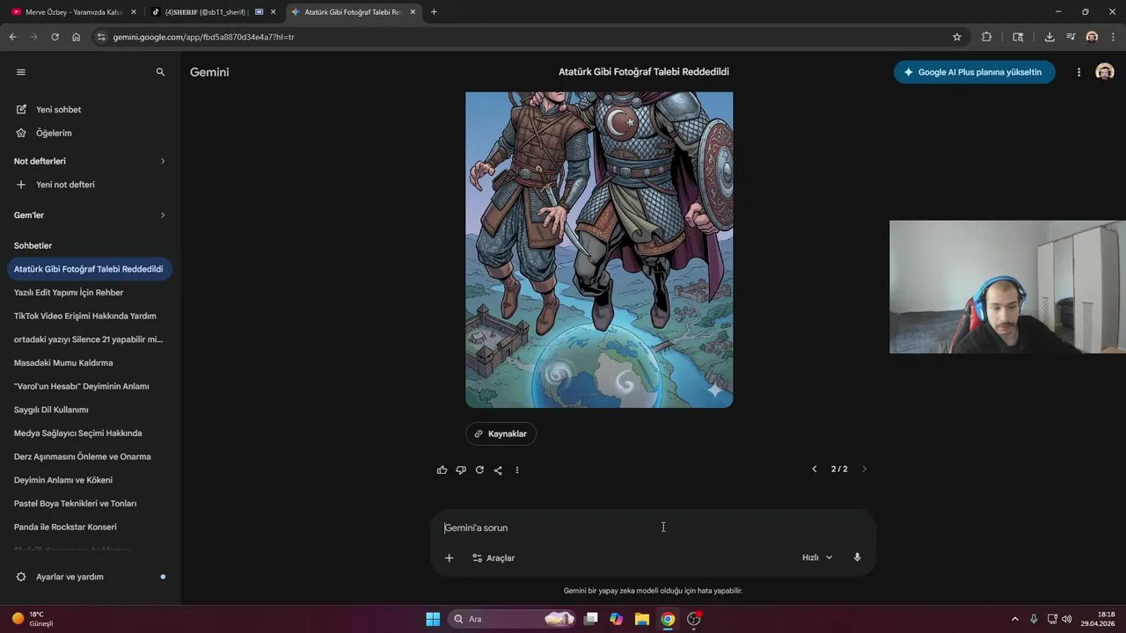This screenshot has width=1126, height=633.
Task: Open the three-dot menu near upgrade button
Action: coord(1078,72)
